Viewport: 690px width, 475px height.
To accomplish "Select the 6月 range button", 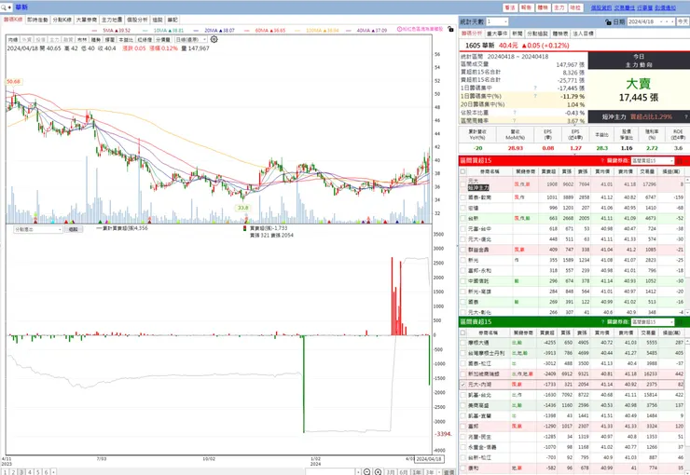I will click(x=404, y=472).
